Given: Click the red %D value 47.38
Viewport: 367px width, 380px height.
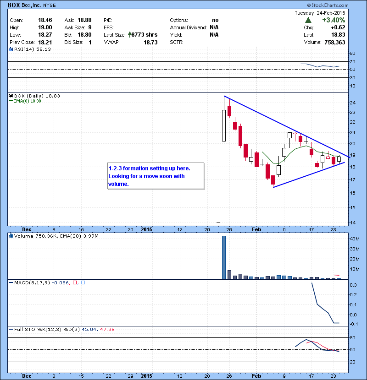Looking at the screenshot, I should [107, 329].
